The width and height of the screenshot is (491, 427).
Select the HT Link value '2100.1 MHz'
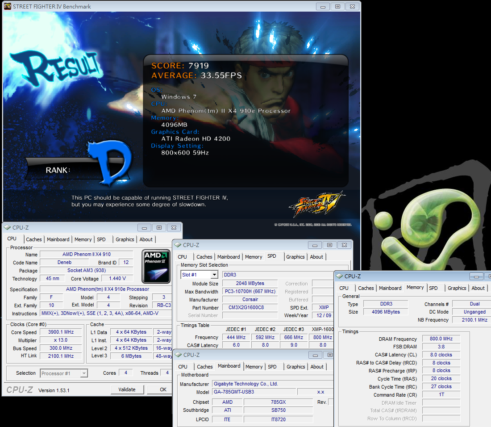[x=61, y=356]
